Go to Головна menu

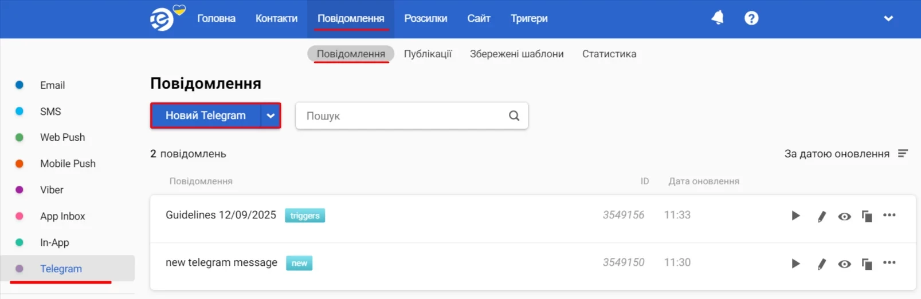point(216,18)
